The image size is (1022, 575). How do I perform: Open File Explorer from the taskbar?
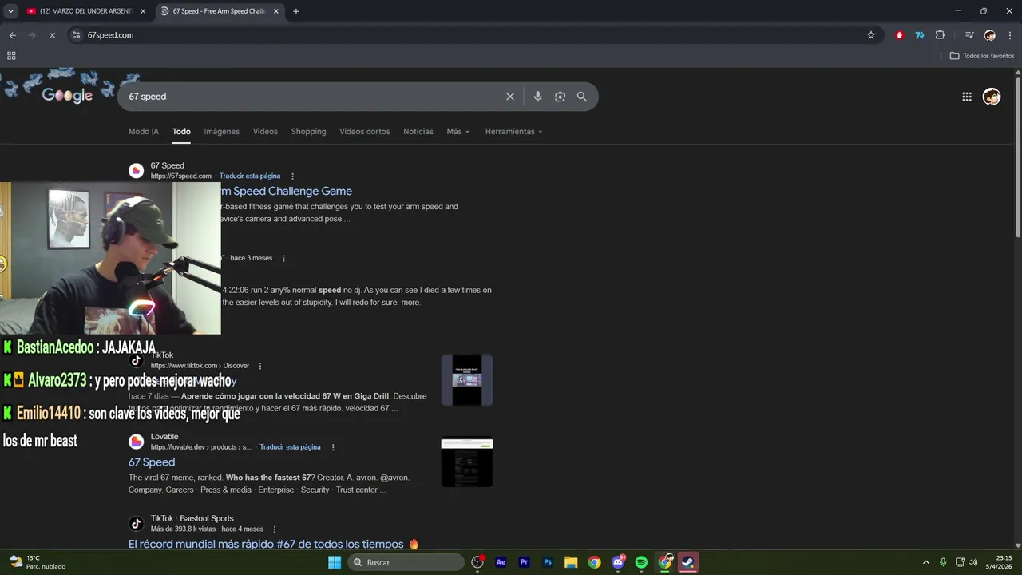571,562
